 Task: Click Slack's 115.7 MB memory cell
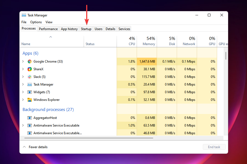click(x=147, y=77)
